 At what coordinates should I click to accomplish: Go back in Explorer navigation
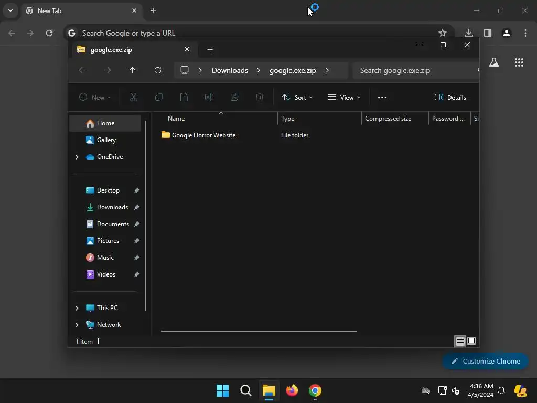point(82,70)
